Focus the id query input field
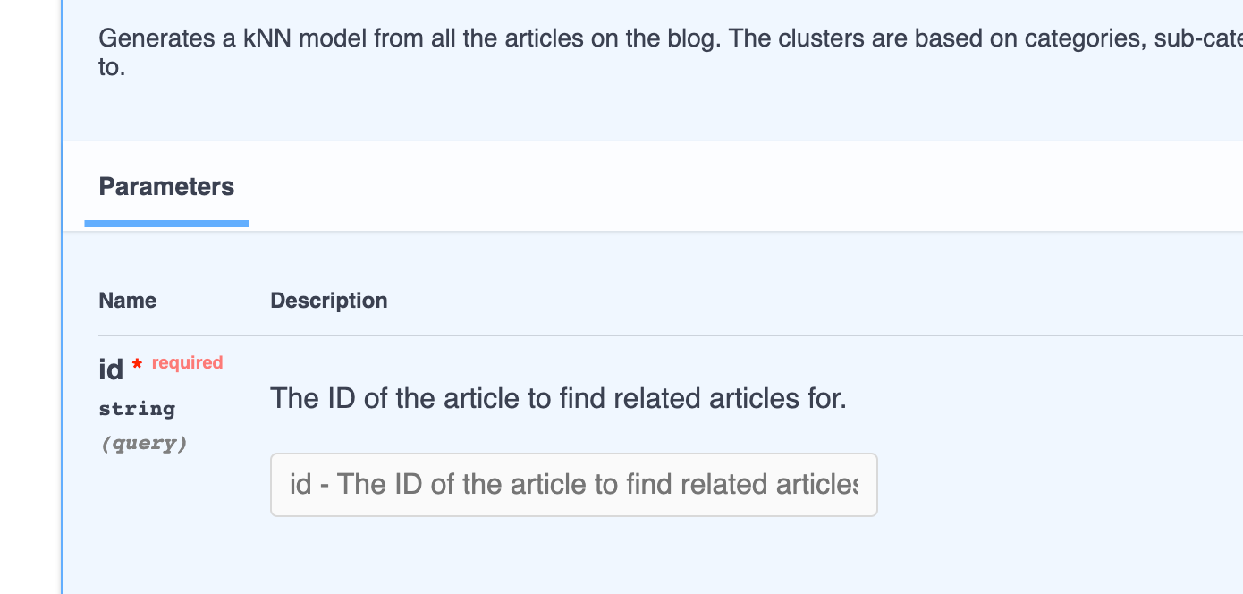Image resolution: width=1243 pixels, height=594 pixels. pos(573,485)
